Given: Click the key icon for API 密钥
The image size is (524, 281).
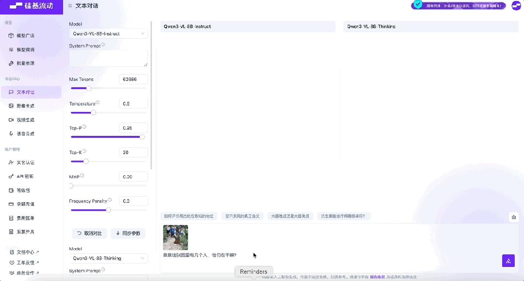Looking at the screenshot, I should point(11,176).
